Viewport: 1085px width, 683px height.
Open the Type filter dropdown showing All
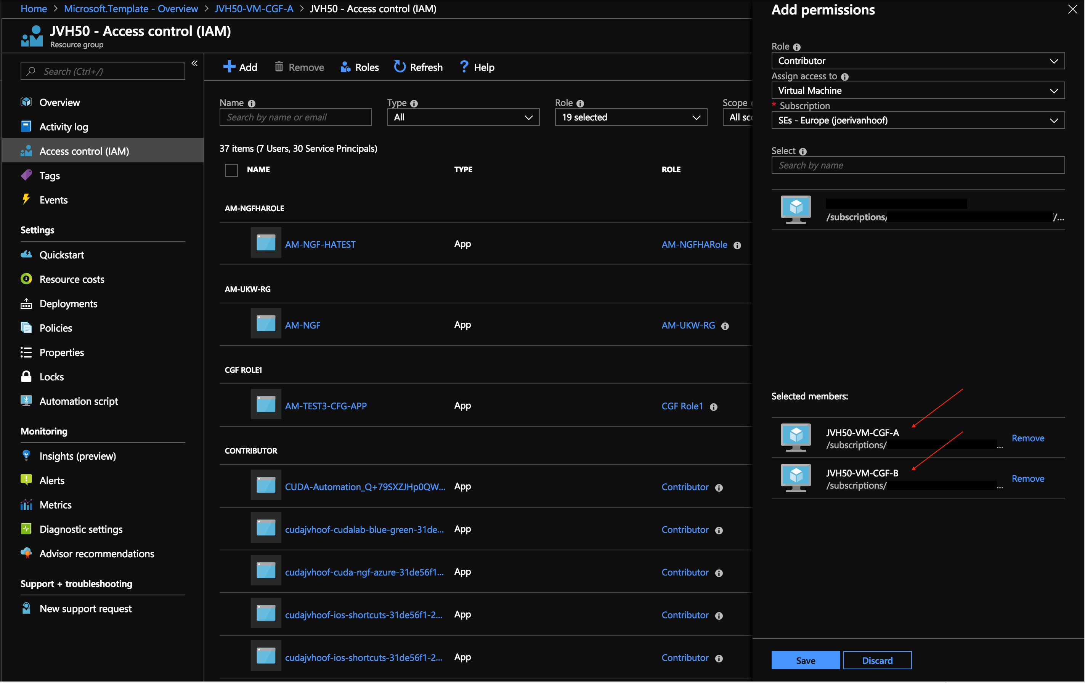click(463, 117)
